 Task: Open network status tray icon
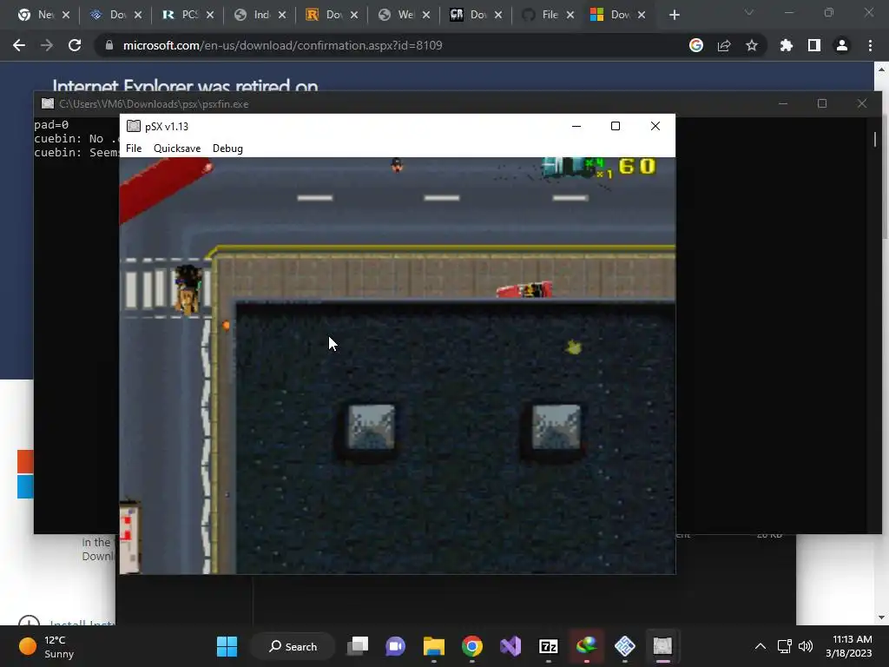(x=784, y=646)
